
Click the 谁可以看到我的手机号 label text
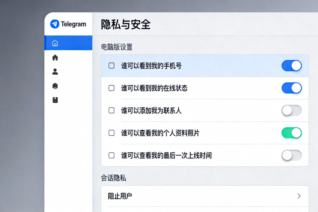[x=151, y=66]
